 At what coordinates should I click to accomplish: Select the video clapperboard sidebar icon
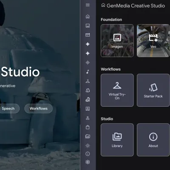tap(88, 35)
